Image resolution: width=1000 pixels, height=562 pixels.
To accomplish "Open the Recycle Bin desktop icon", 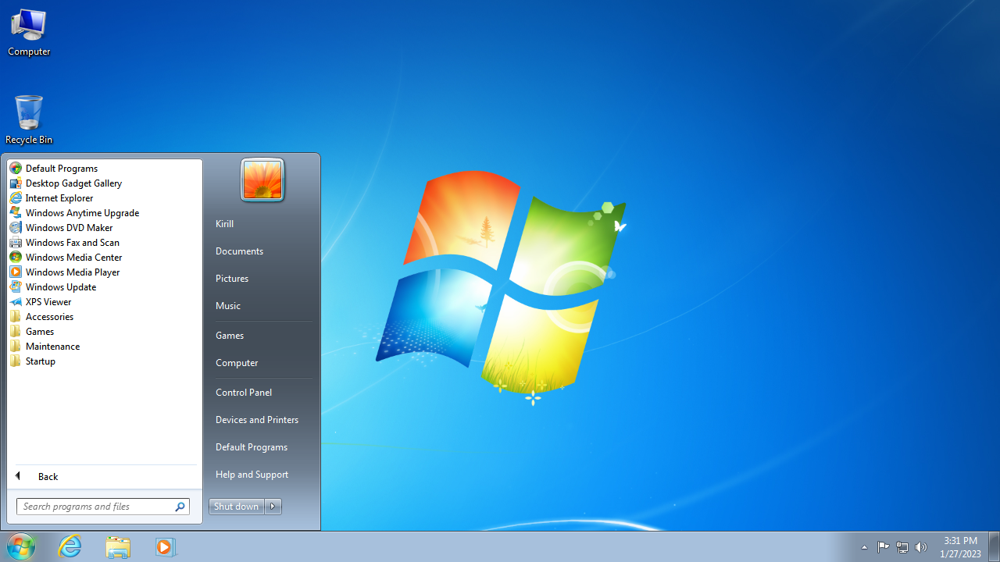I will [29, 119].
